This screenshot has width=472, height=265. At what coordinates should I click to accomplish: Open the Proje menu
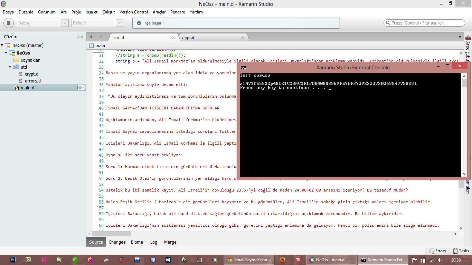(x=76, y=12)
